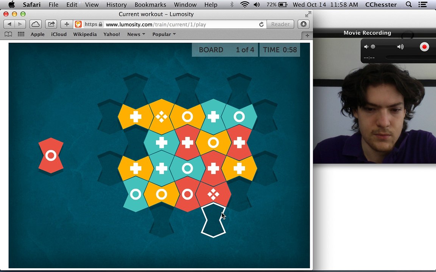Click Safari's forward arrow button
The image size is (436, 272).
20,24
